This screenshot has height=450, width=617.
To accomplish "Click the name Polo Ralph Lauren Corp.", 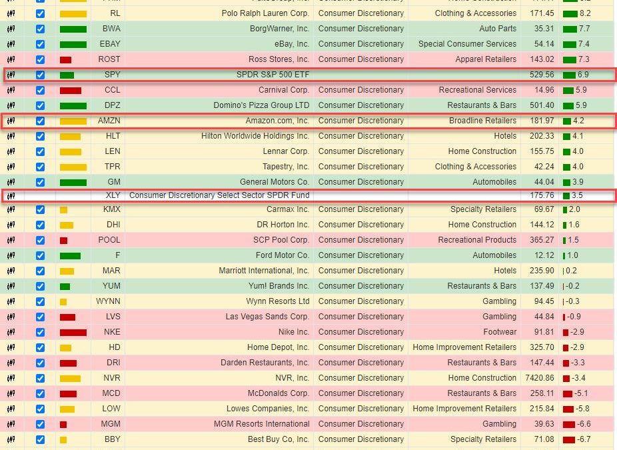I will click(x=266, y=13).
